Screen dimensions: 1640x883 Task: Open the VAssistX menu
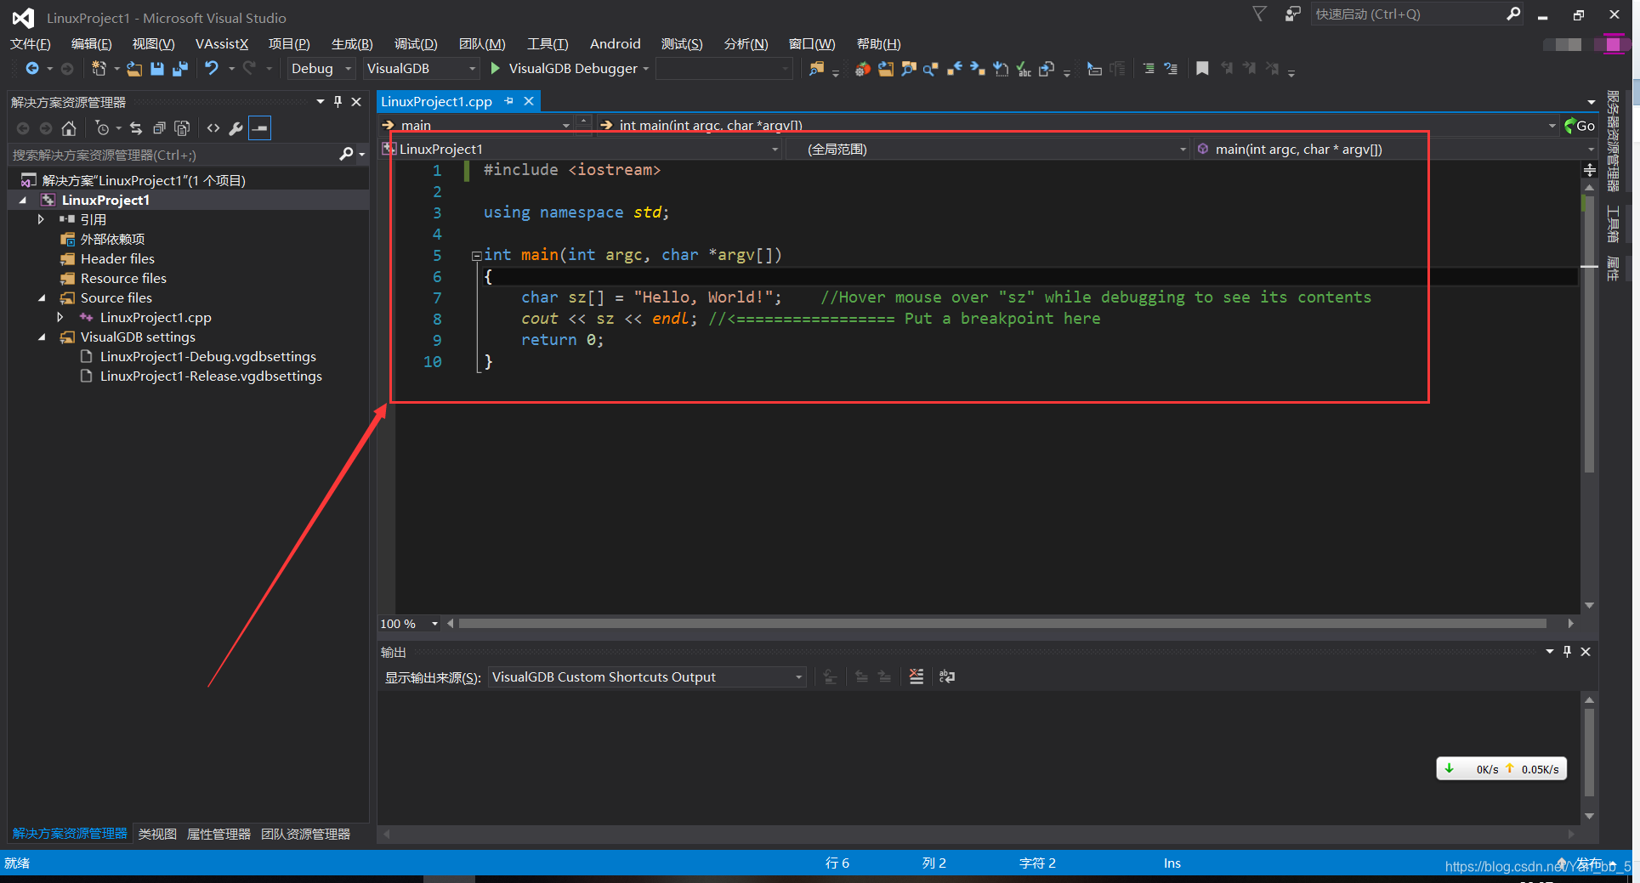click(x=222, y=44)
